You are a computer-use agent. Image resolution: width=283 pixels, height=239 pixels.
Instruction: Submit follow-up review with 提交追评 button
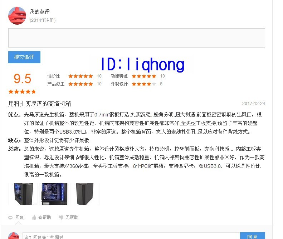24,57
